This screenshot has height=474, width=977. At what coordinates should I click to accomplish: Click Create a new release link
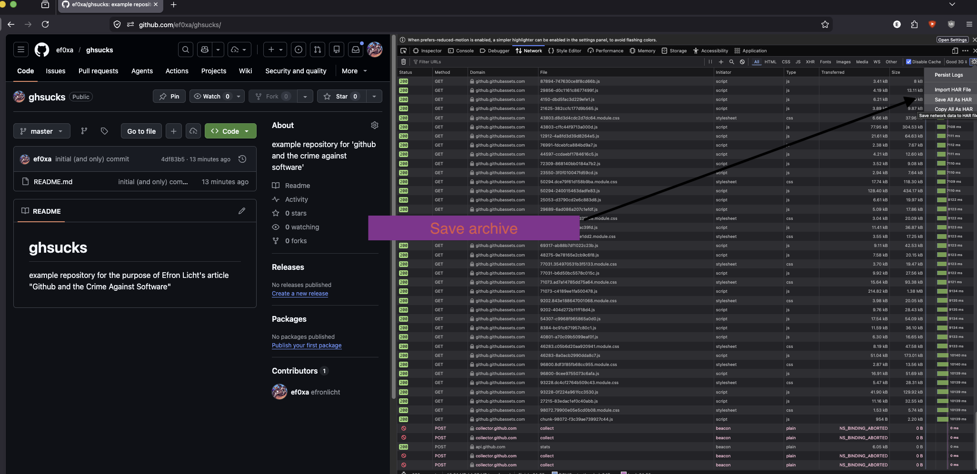coord(300,294)
